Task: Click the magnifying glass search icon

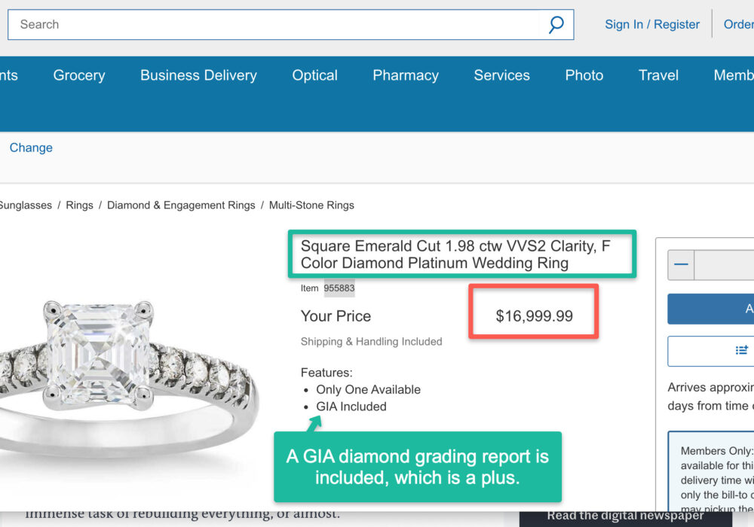Action: point(556,25)
